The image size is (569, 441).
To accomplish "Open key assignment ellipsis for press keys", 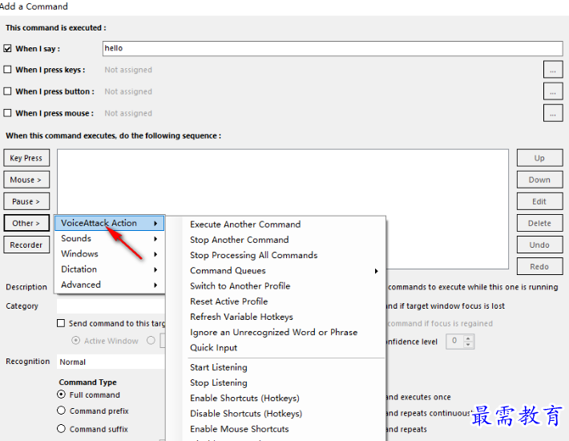I will click(x=553, y=69).
